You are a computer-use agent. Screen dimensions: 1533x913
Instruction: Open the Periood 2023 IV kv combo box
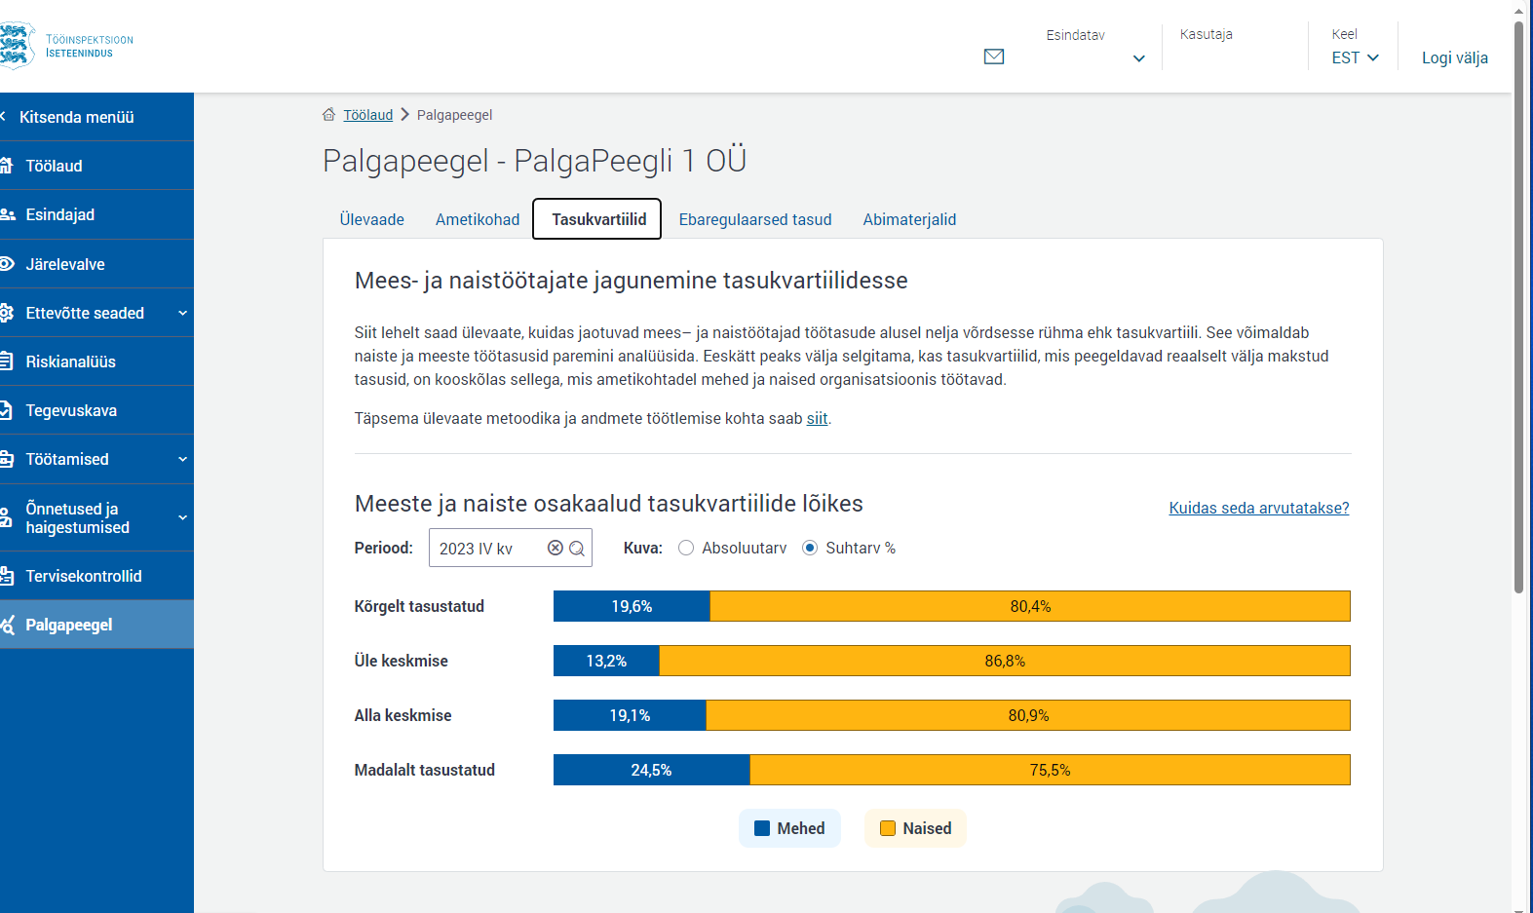(511, 548)
